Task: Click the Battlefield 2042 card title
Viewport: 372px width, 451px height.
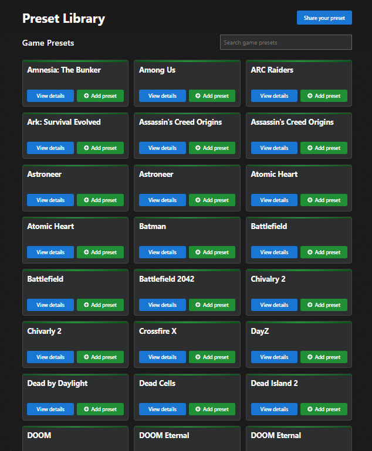Action: pyautogui.click(x=167, y=279)
